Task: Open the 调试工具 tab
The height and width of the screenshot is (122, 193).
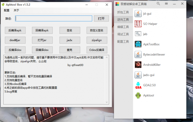Action: (123, 34)
